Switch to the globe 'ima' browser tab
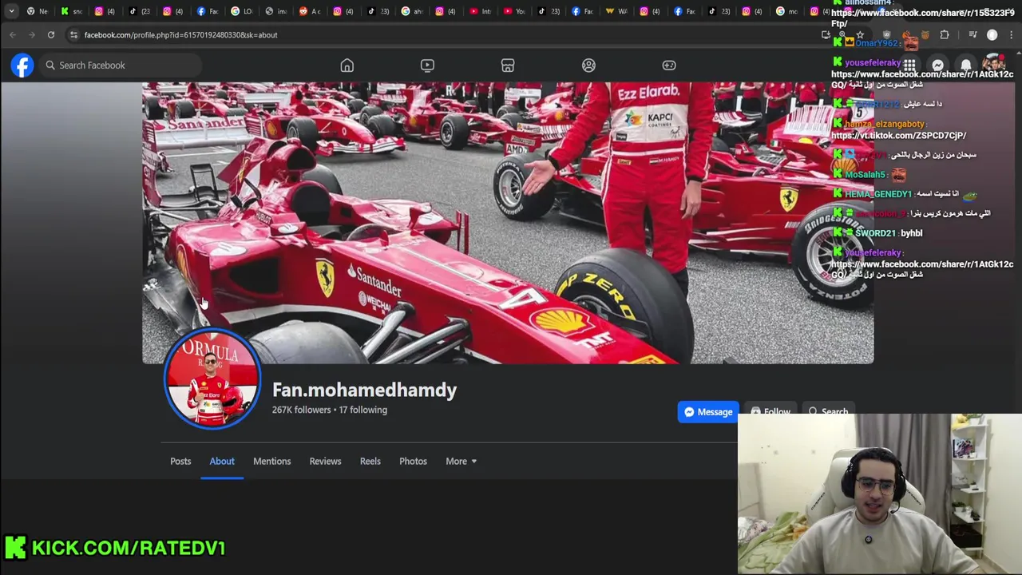The width and height of the screenshot is (1022, 575). pos(275,11)
